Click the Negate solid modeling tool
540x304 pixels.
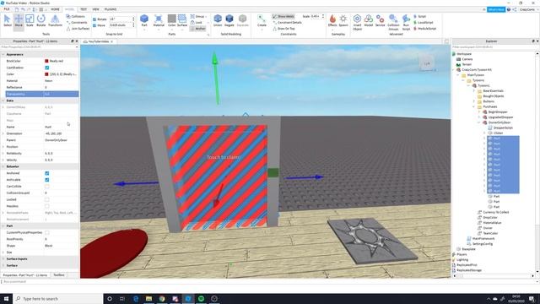[x=229, y=20]
